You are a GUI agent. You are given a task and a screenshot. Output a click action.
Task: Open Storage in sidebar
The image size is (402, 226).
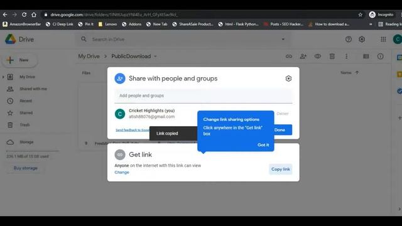(x=26, y=142)
